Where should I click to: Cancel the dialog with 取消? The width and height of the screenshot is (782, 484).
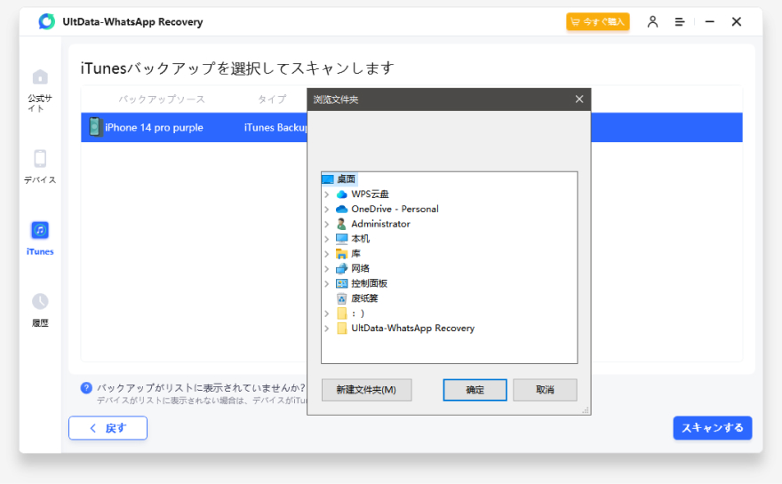click(x=545, y=390)
